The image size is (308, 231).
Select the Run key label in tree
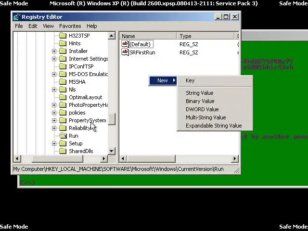pos(74,136)
